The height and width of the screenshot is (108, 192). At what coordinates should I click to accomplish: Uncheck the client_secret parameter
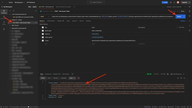(43, 37)
